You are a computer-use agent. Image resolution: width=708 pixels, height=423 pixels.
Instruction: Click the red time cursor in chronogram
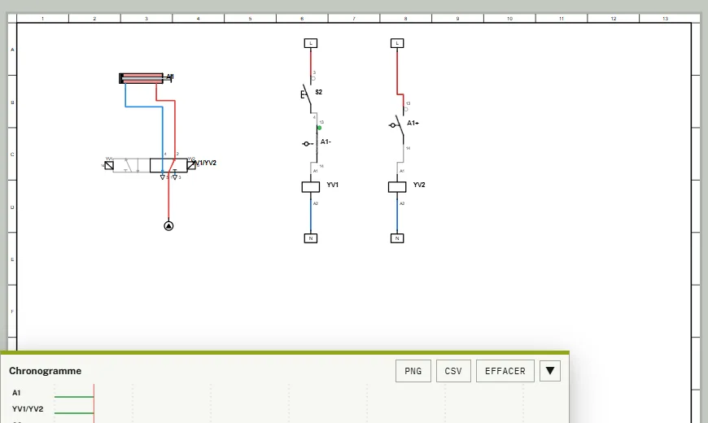[94, 403]
